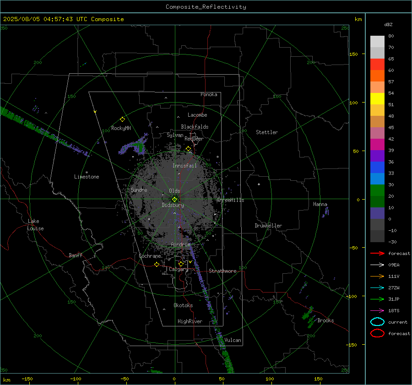Click the -150 tick on bottom km axis
412x385 pixels.
click(x=27, y=379)
